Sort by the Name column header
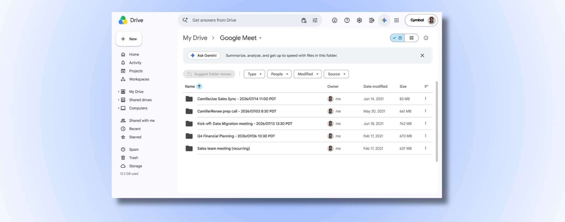 tap(190, 86)
